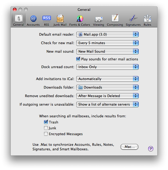
Task: Open the outgoing server unavailable dropdown
Action: coord(107,104)
